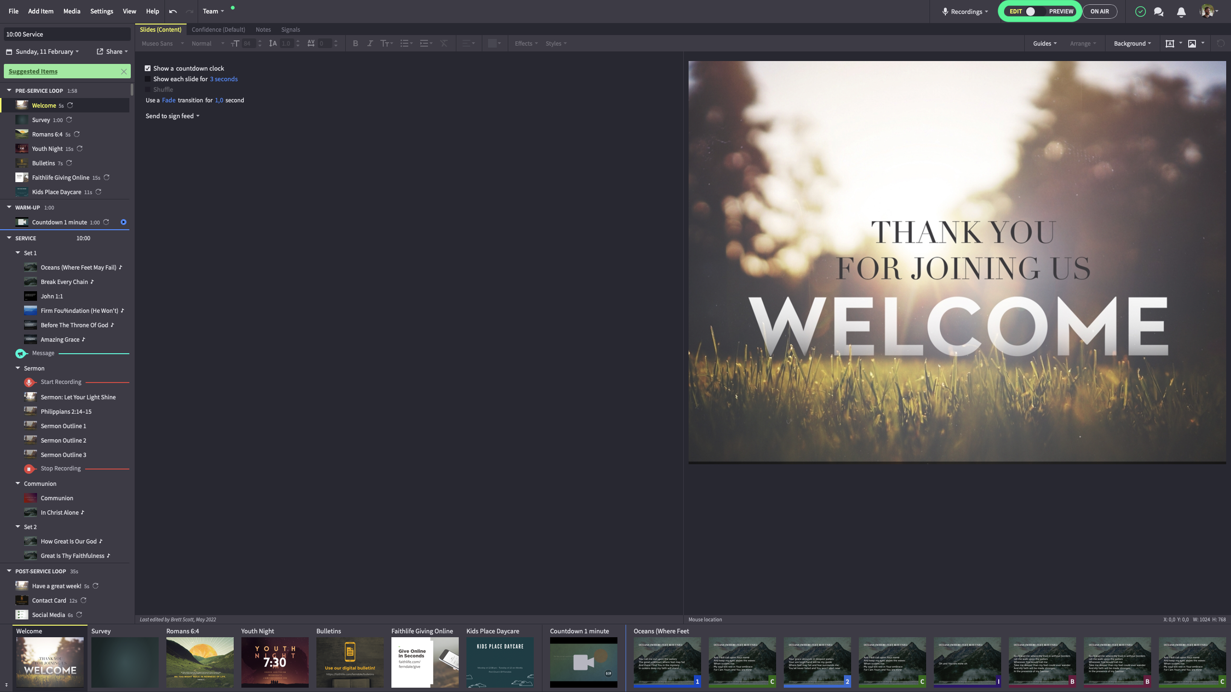Click the ON AIR button
This screenshot has height=692, width=1231.
coord(1100,12)
